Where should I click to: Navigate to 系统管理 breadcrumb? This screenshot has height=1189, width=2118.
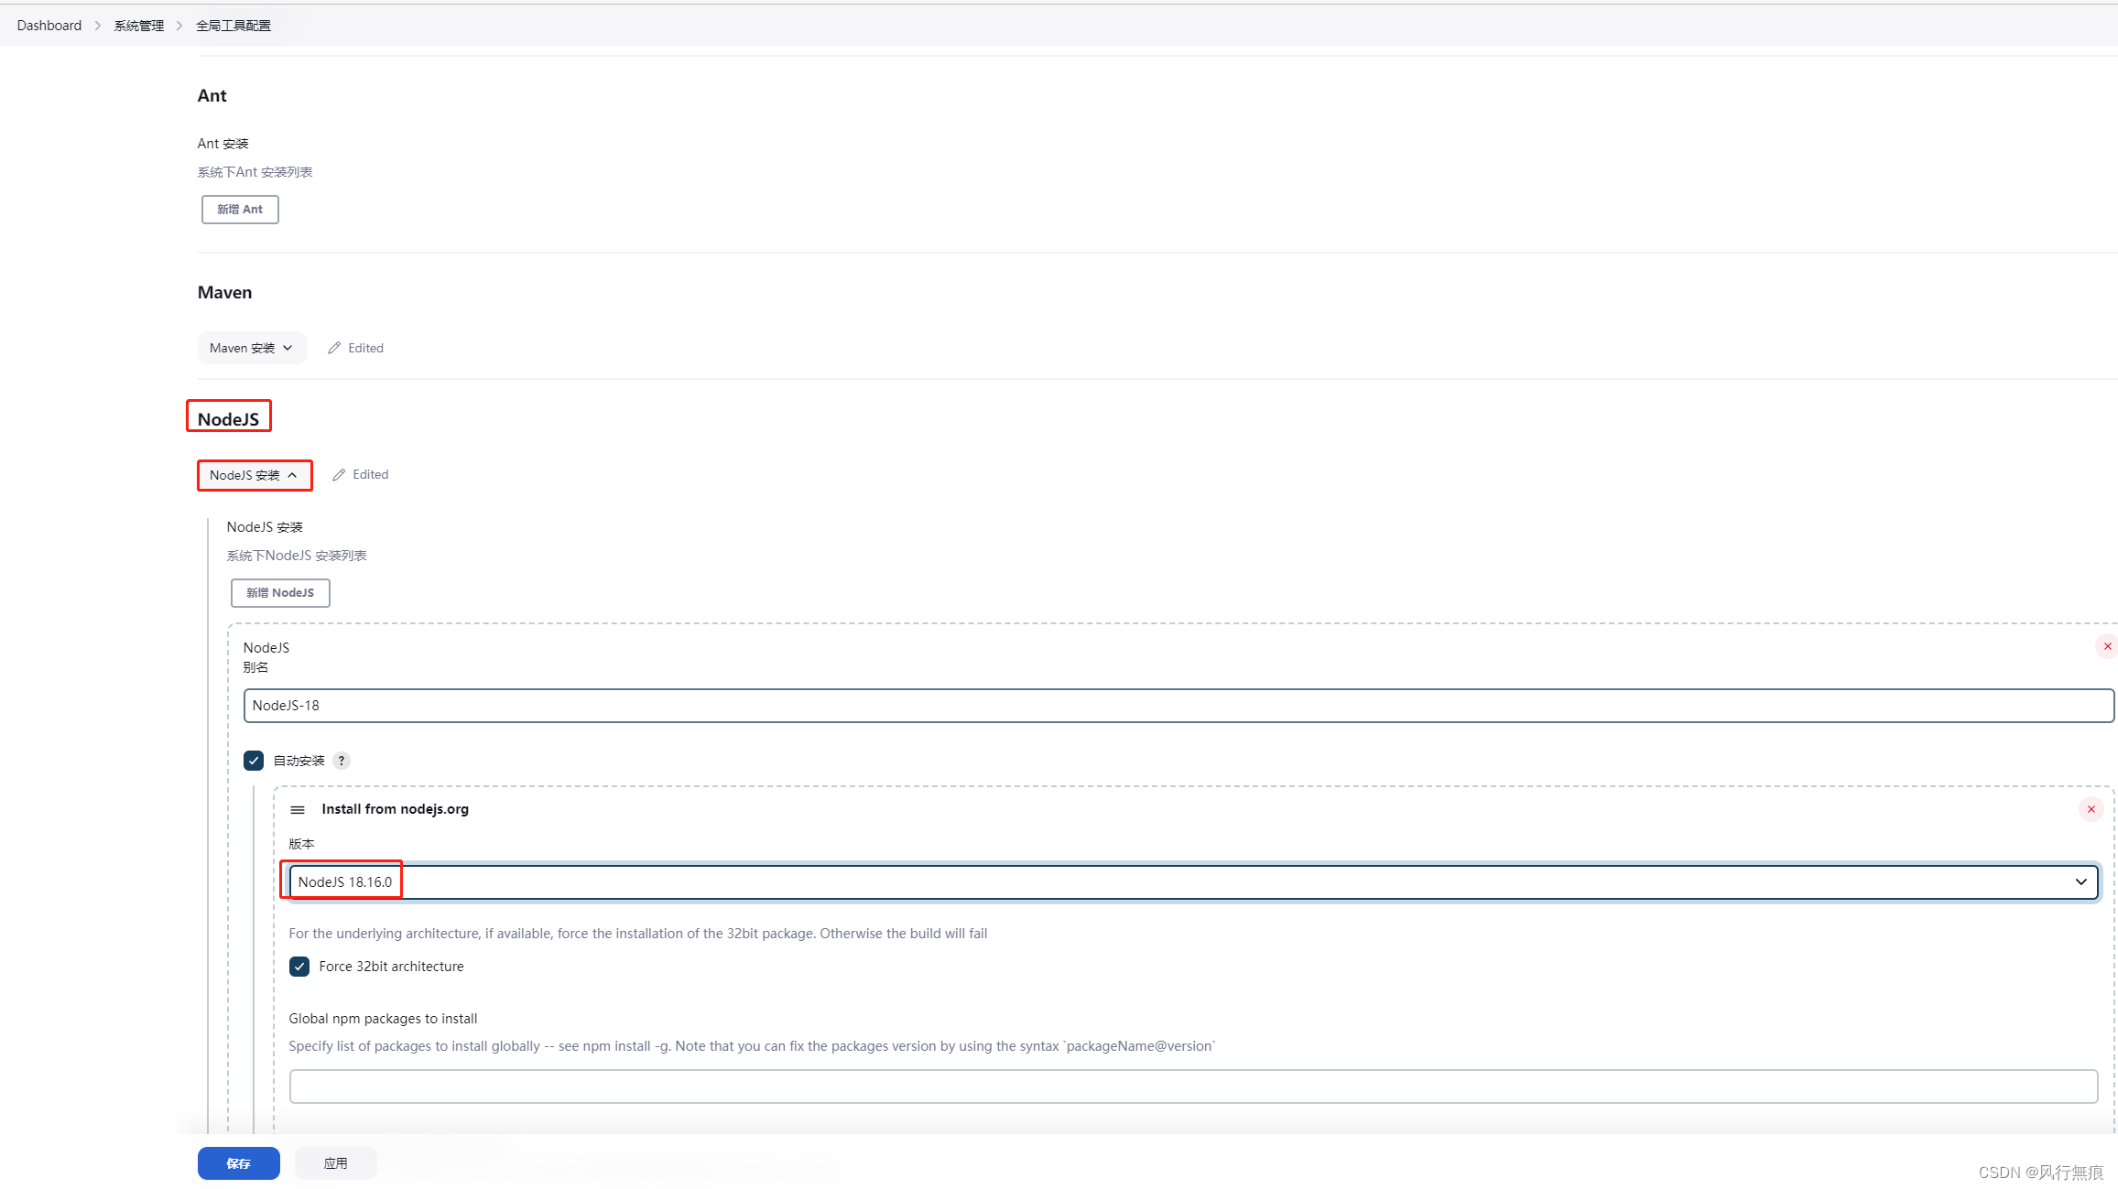139,25
